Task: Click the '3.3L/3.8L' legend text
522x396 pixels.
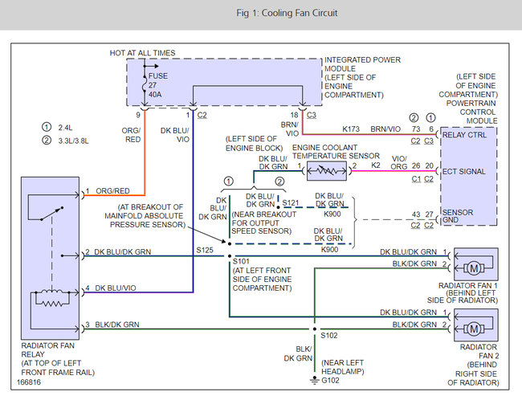Action: coord(74,141)
